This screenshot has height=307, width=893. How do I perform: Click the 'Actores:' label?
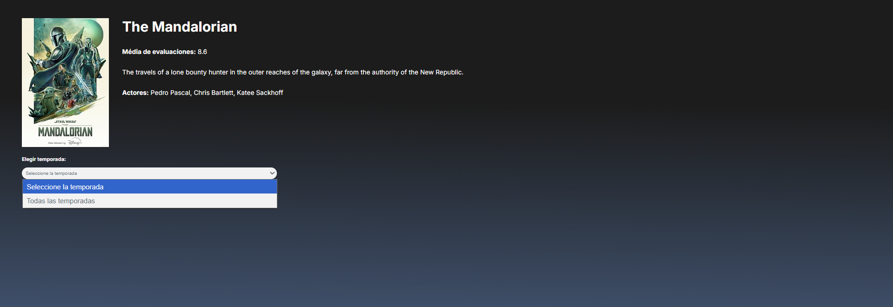click(x=135, y=93)
